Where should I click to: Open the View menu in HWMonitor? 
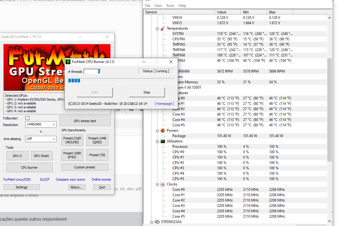(x=158, y=6)
